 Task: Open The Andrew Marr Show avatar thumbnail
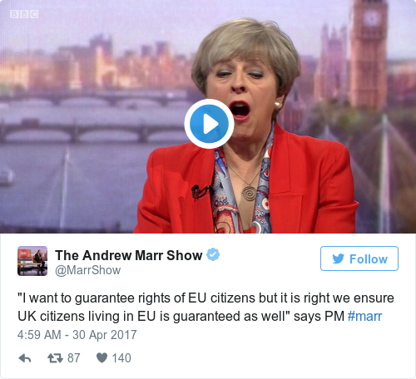(x=32, y=261)
